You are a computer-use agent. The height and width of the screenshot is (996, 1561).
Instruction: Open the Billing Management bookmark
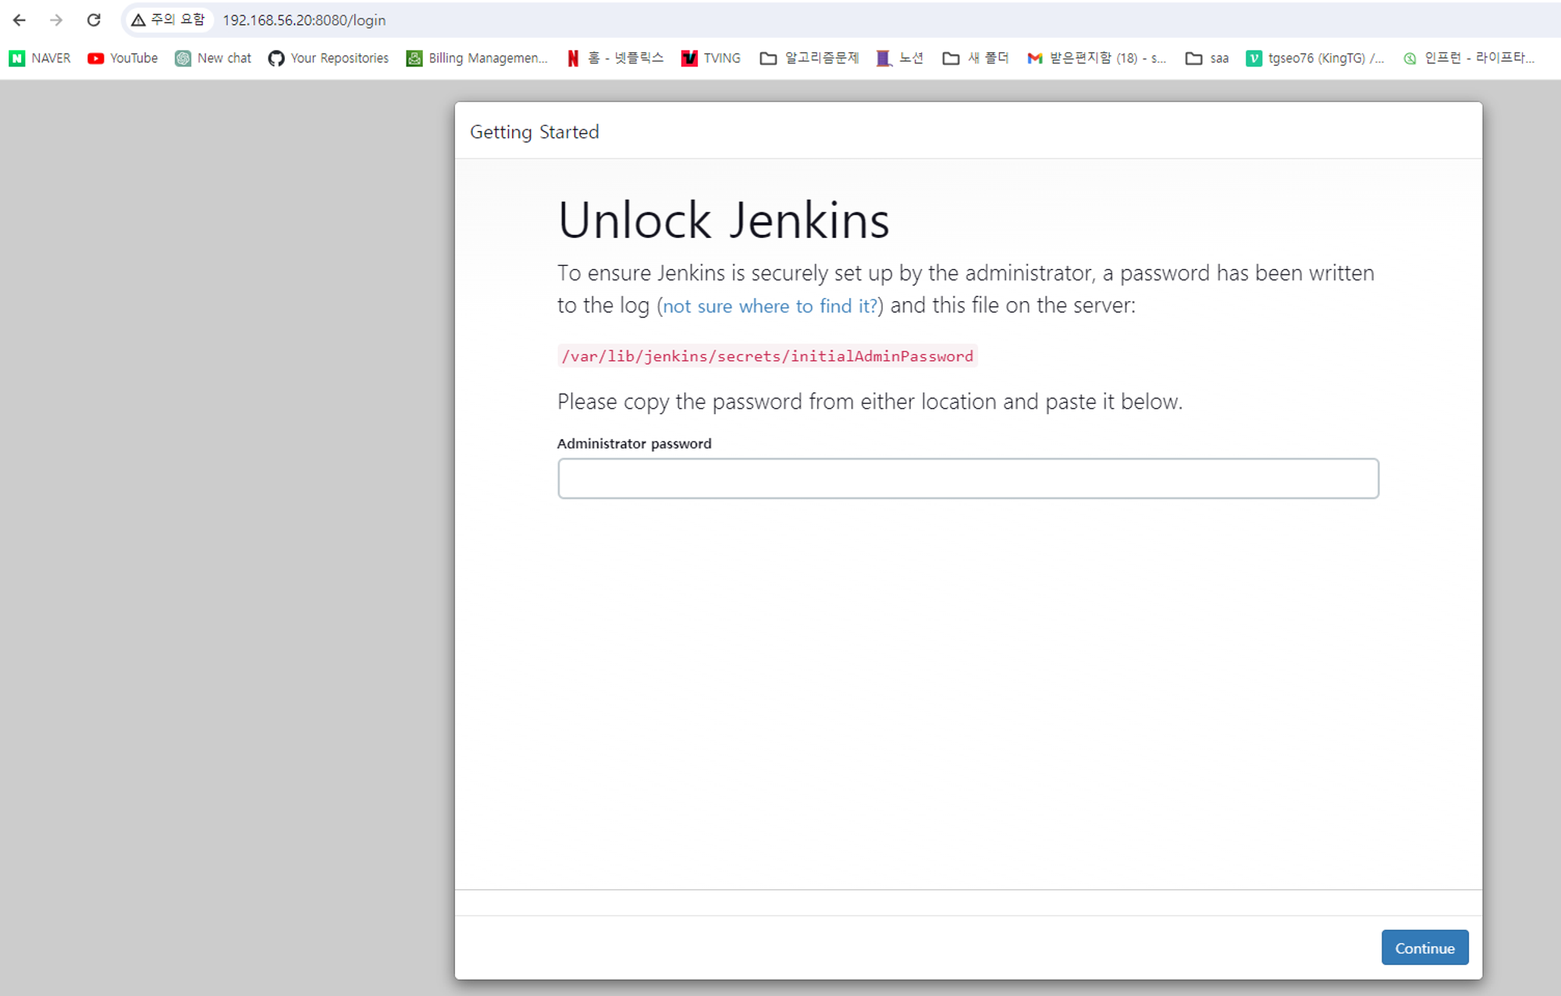477,58
